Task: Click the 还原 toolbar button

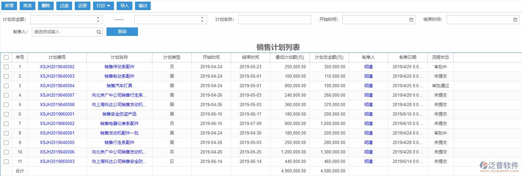Action: pos(83,6)
